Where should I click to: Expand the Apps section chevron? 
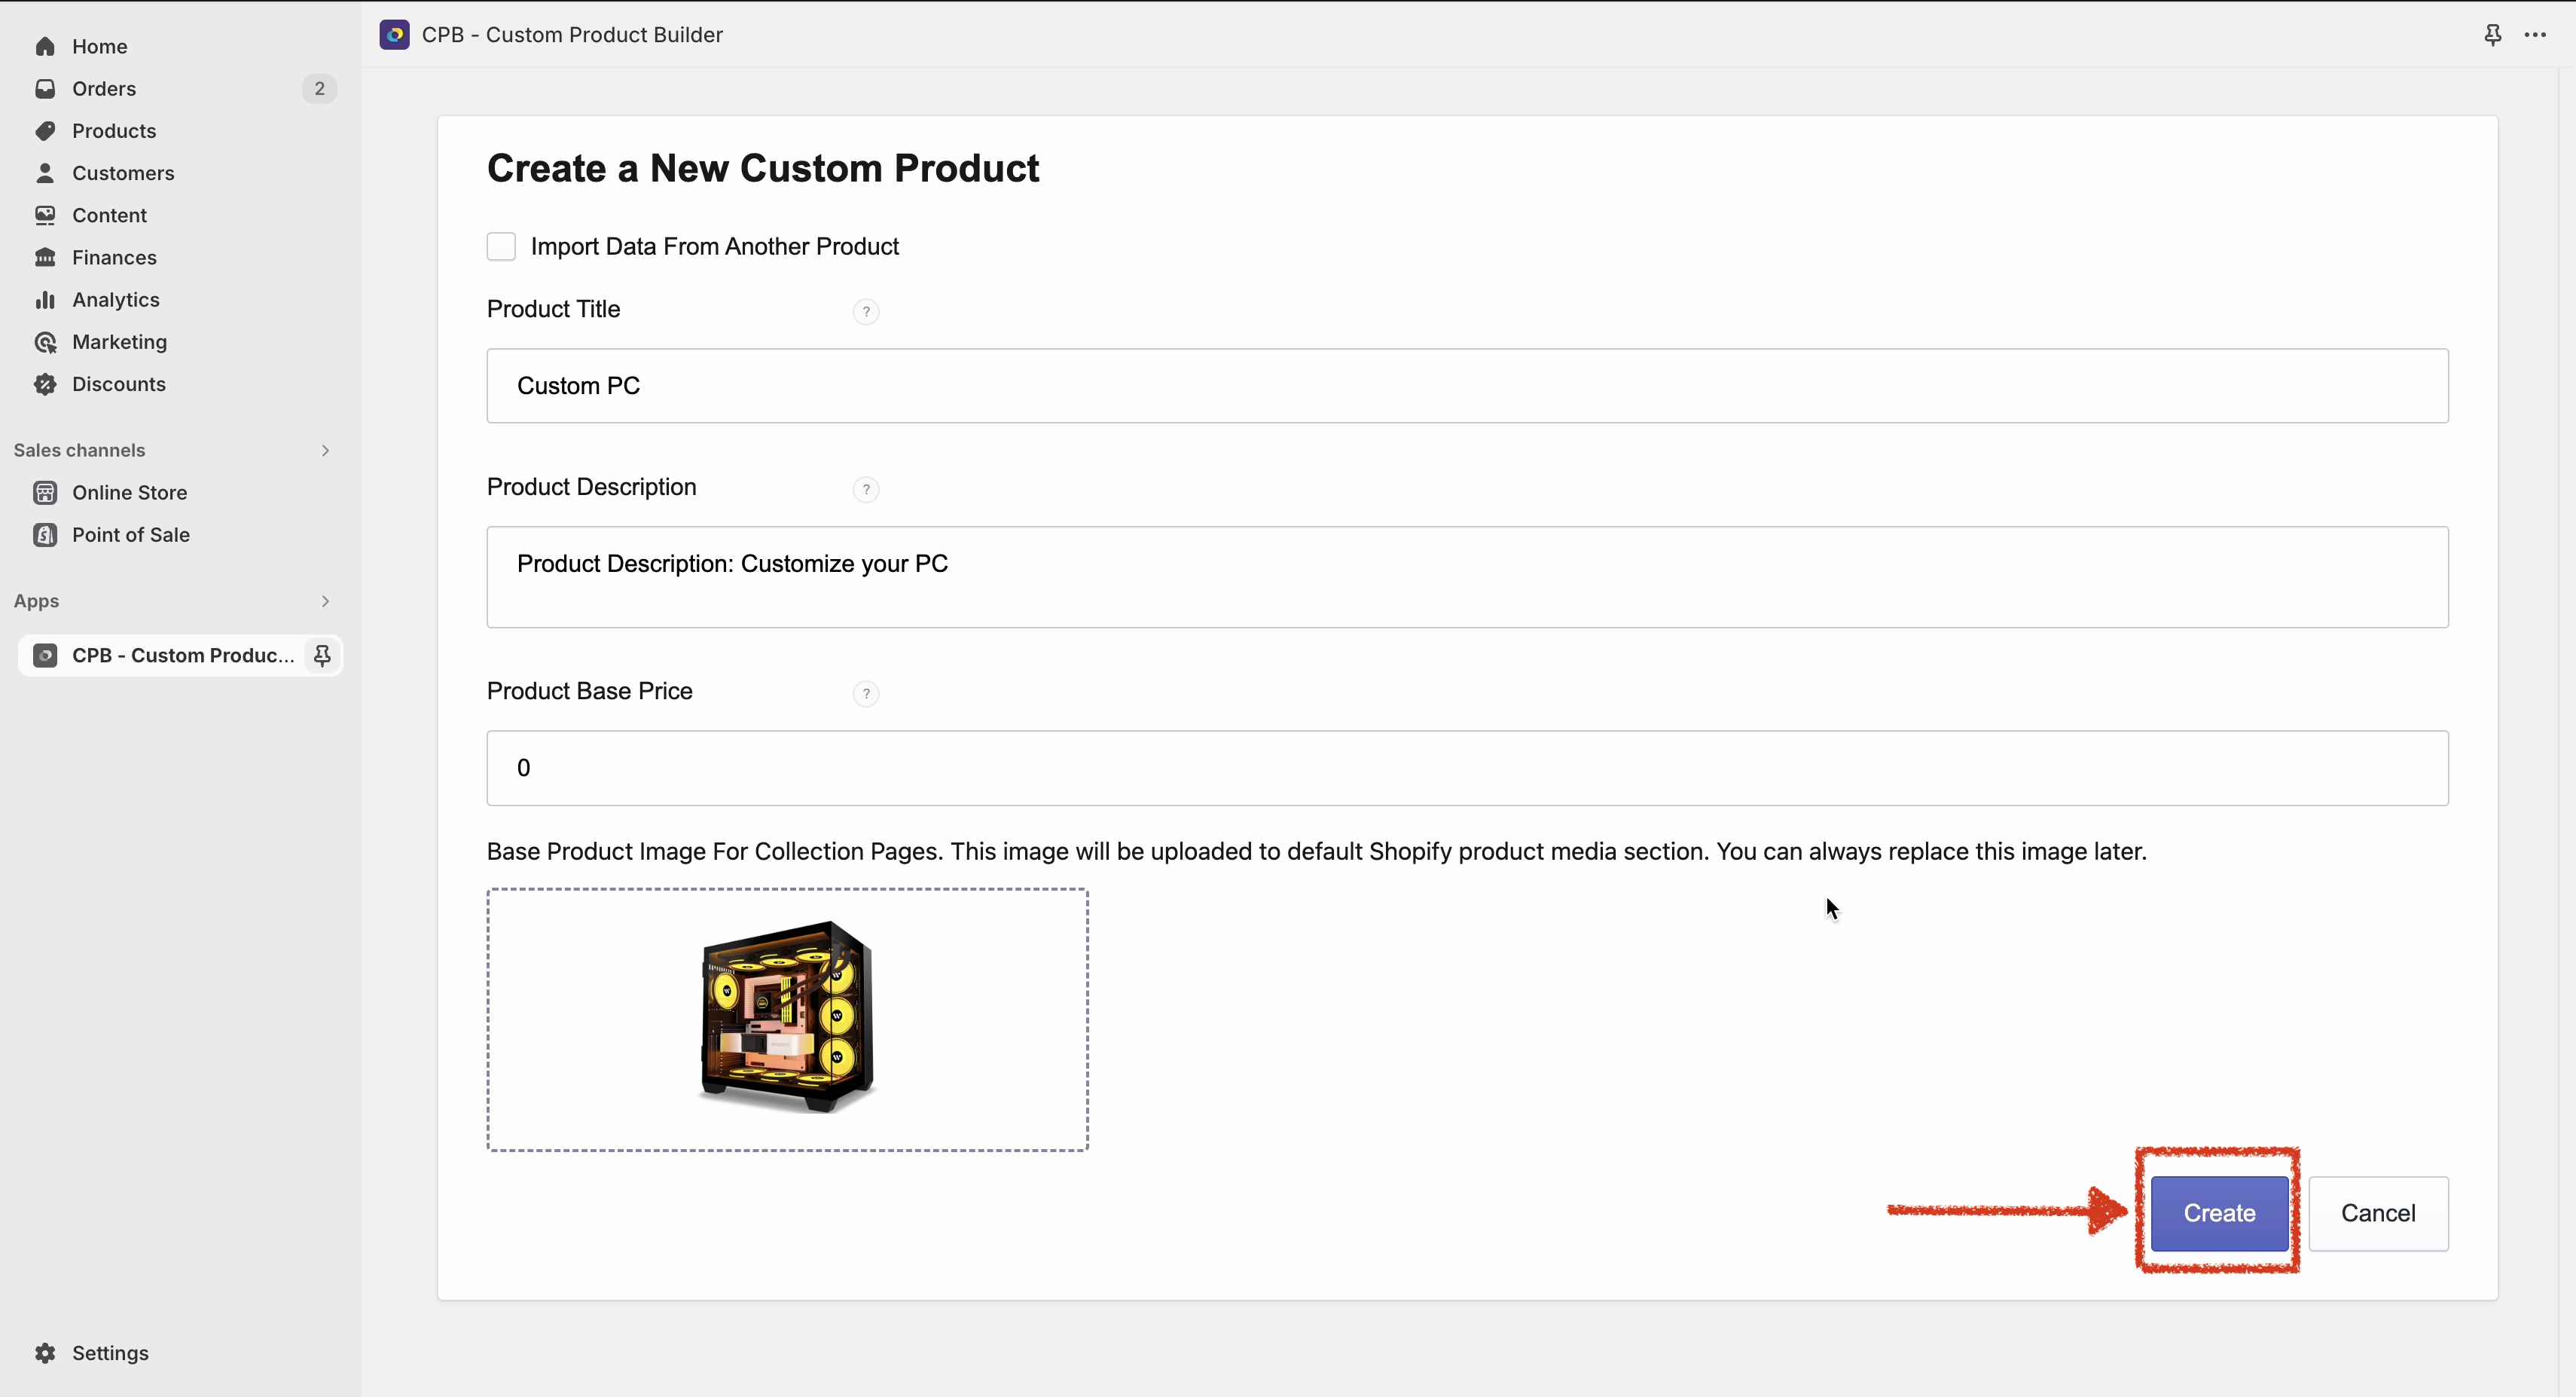click(325, 601)
